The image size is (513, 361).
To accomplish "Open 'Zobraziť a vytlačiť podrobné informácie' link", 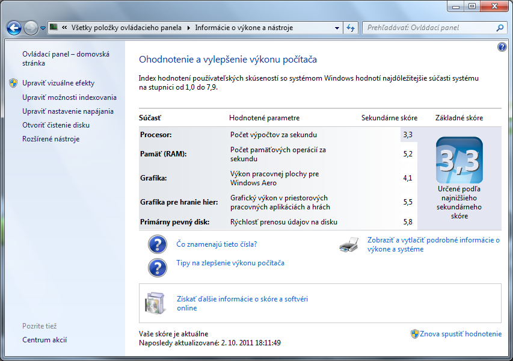I will [x=434, y=244].
